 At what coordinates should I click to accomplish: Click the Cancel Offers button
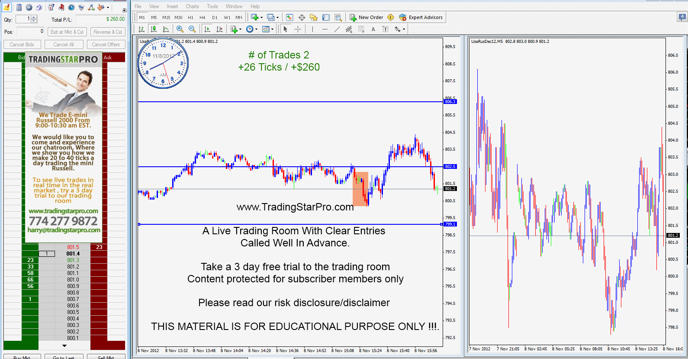[106, 44]
